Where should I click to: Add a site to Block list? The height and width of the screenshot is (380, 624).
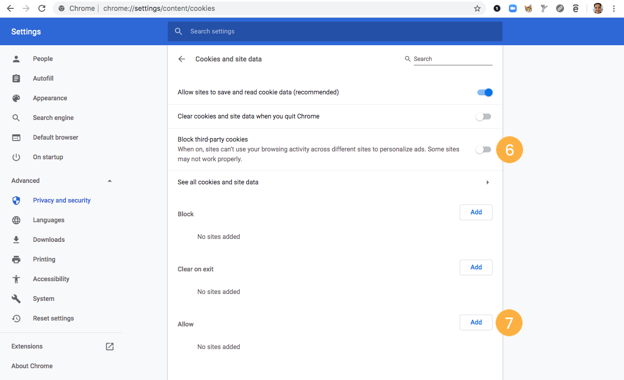(x=476, y=212)
